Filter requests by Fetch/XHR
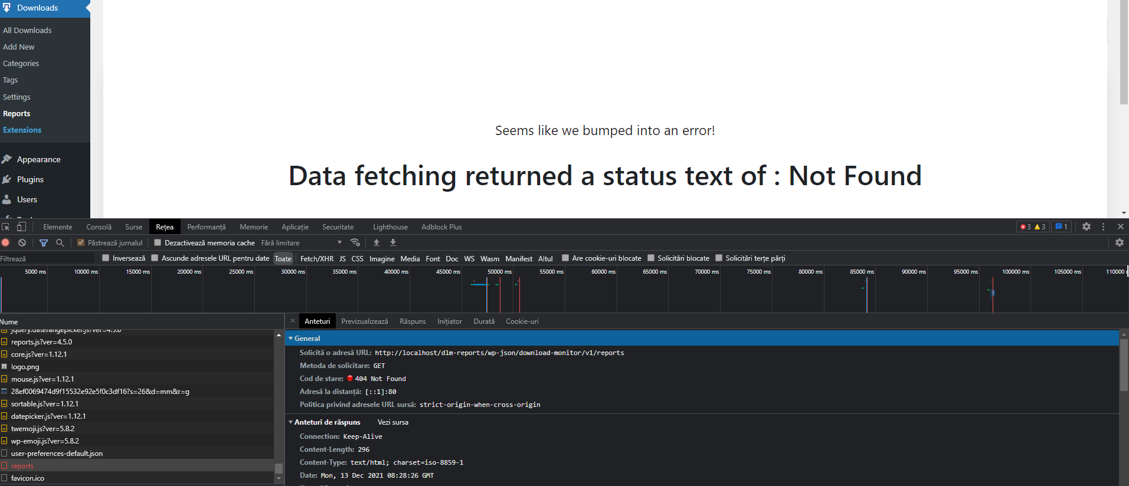 pyautogui.click(x=317, y=258)
